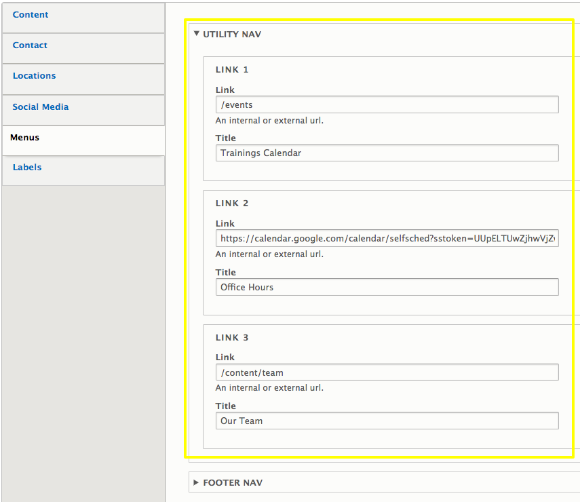Viewport: 580px width, 502px height.
Task: Click the Footer Nav heading text
Action: pyautogui.click(x=233, y=482)
